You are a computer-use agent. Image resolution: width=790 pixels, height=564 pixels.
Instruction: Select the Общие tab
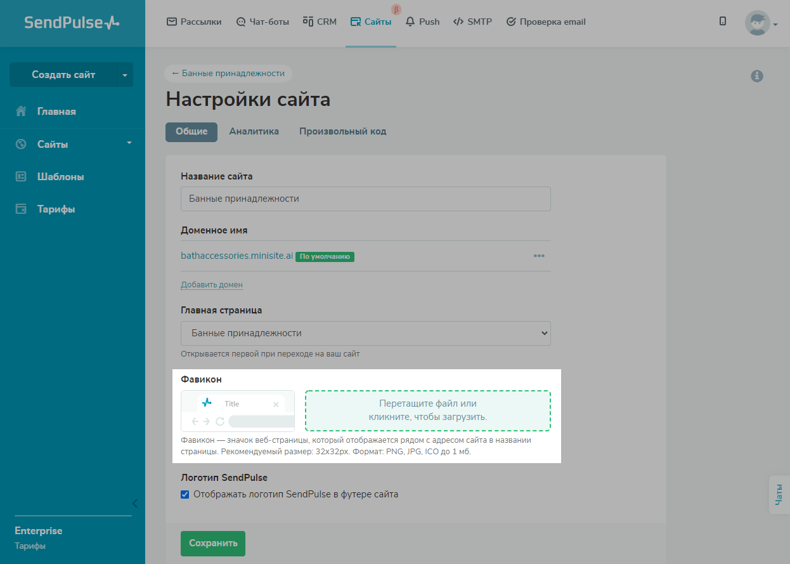pos(191,132)
